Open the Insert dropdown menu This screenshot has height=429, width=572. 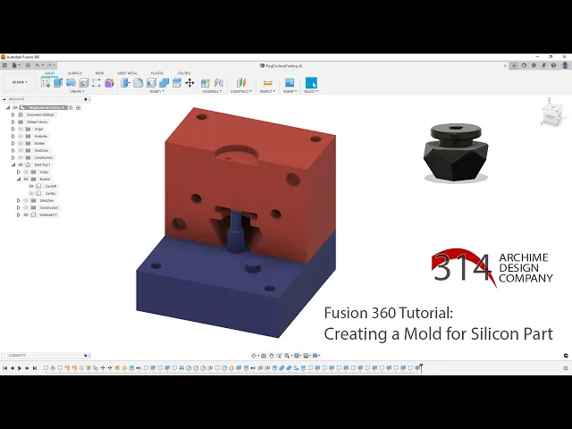tap(290, 91)
